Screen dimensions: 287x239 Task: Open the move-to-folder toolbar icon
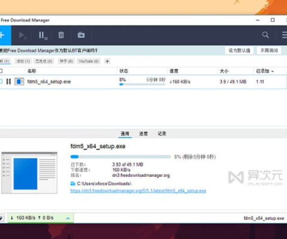pos(81,35)
